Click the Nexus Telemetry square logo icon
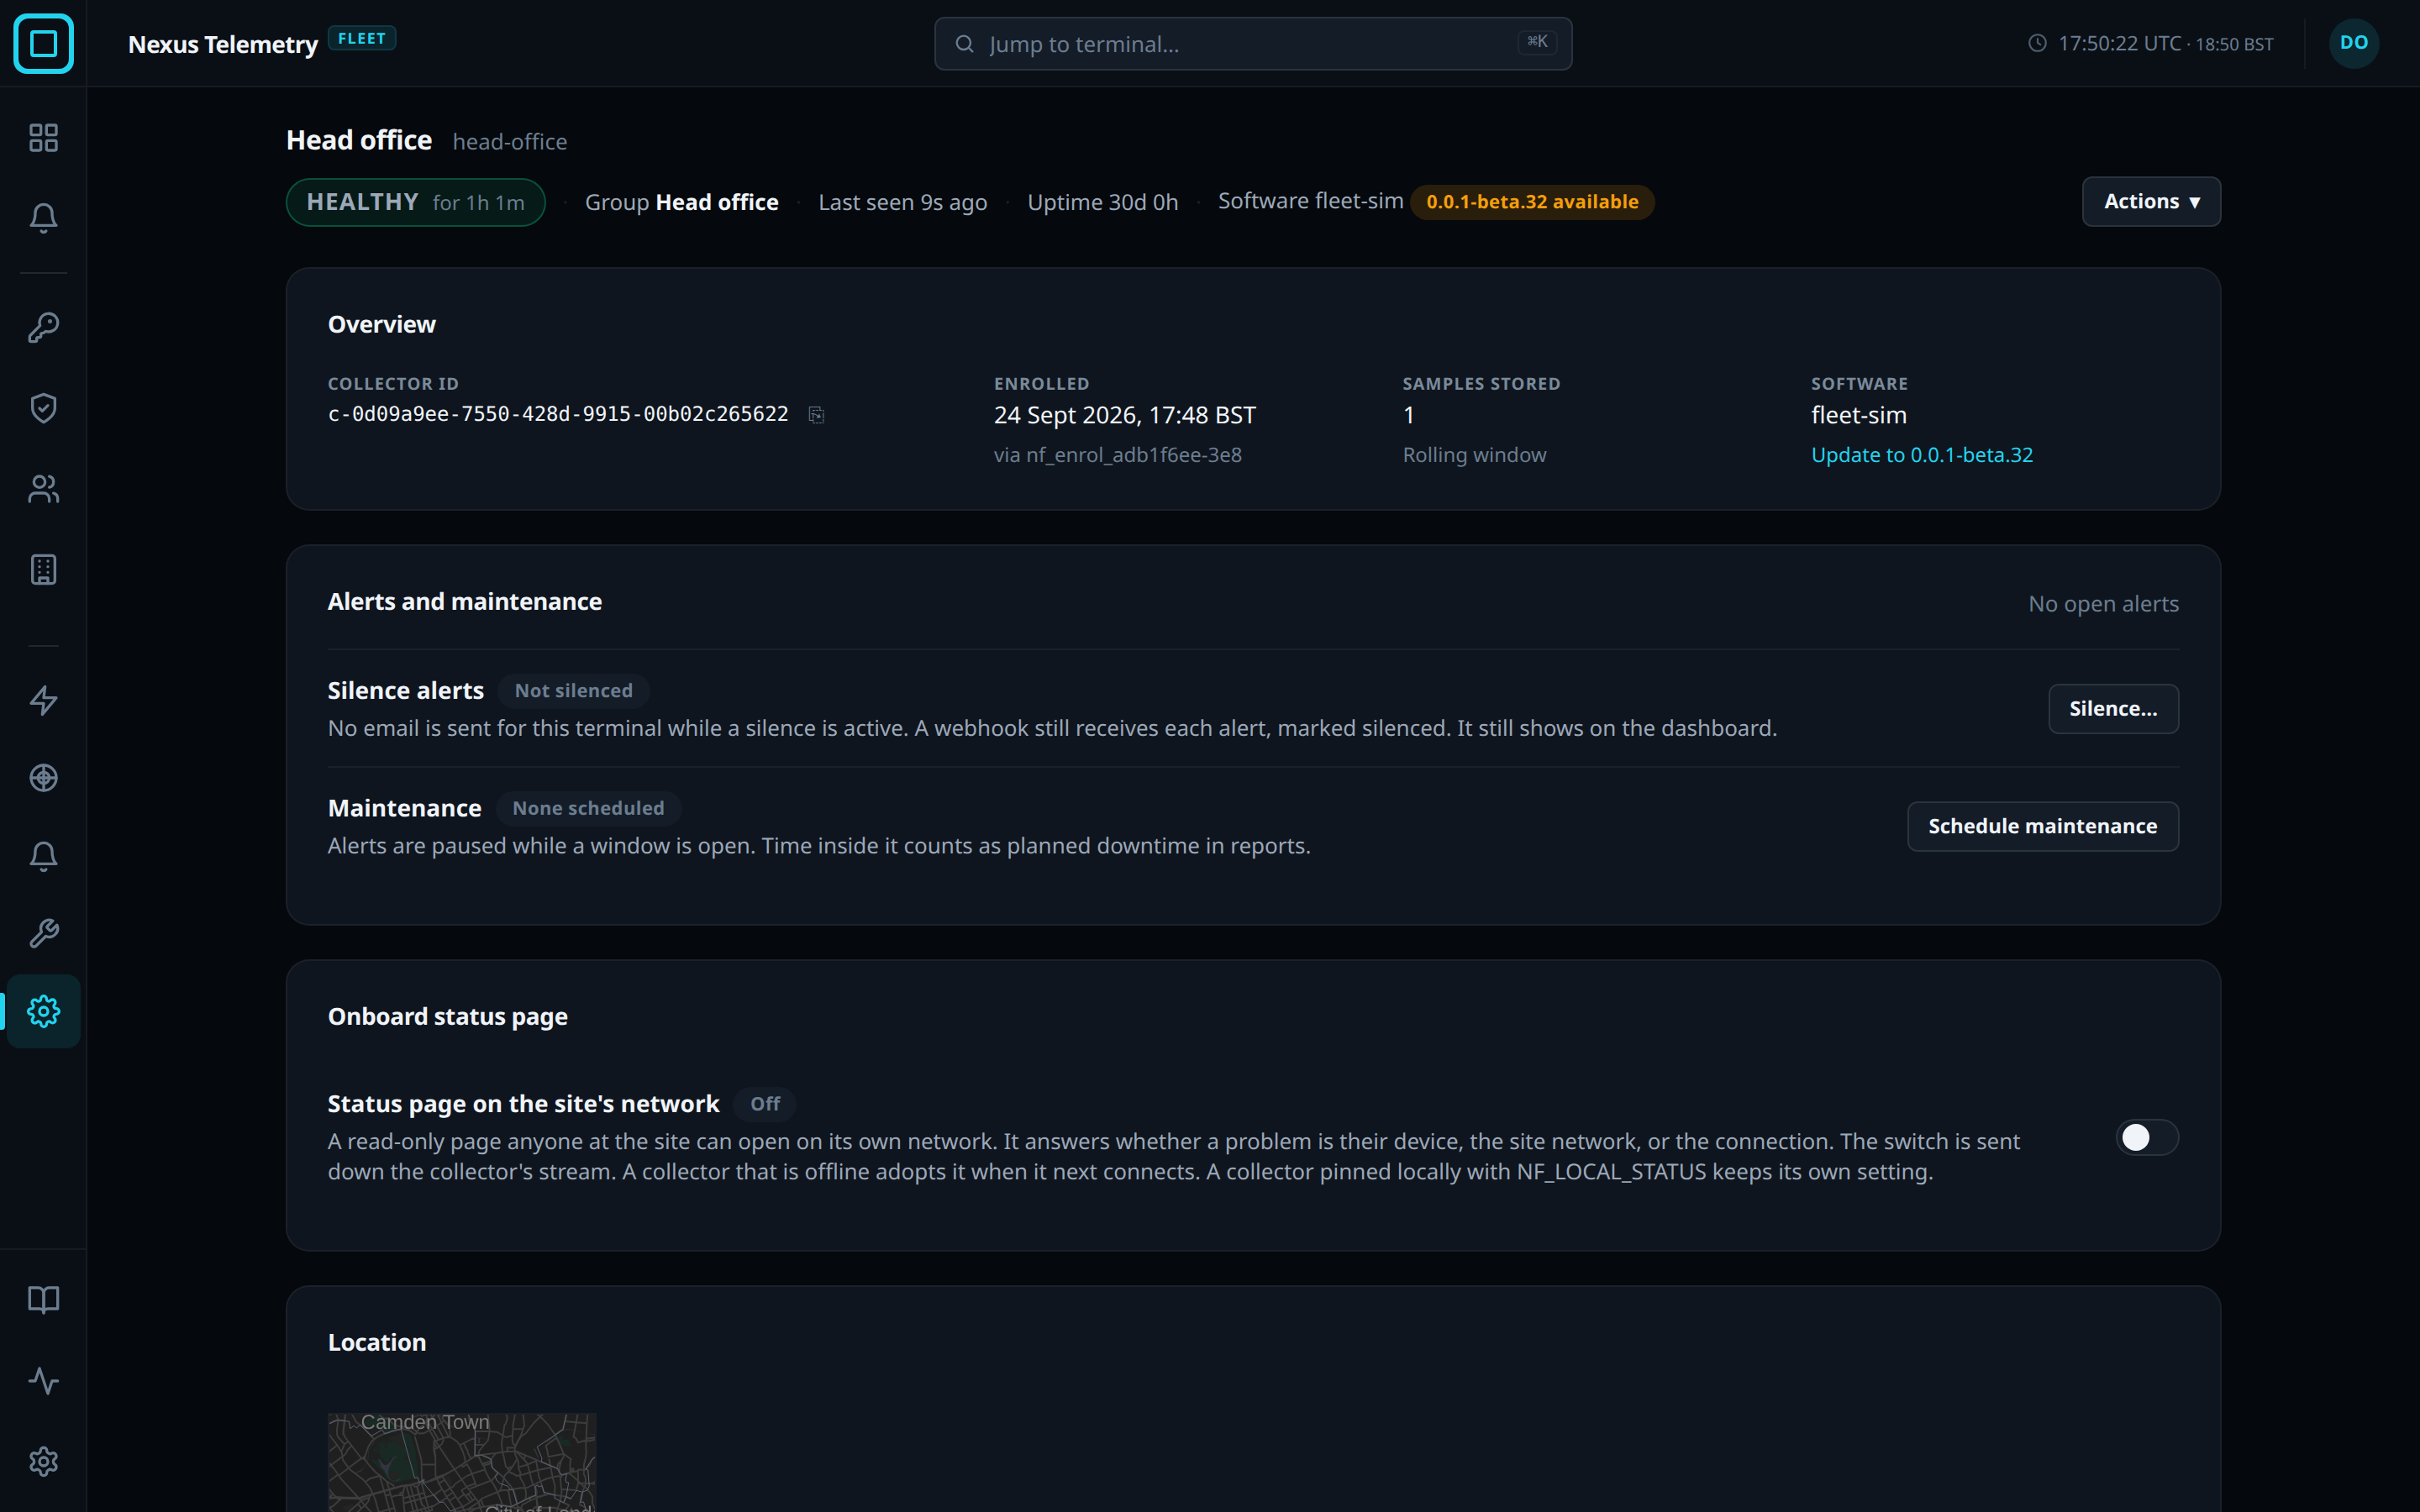The height and width of the screenshot is (1512, 2420). click(x=43, y=43)
